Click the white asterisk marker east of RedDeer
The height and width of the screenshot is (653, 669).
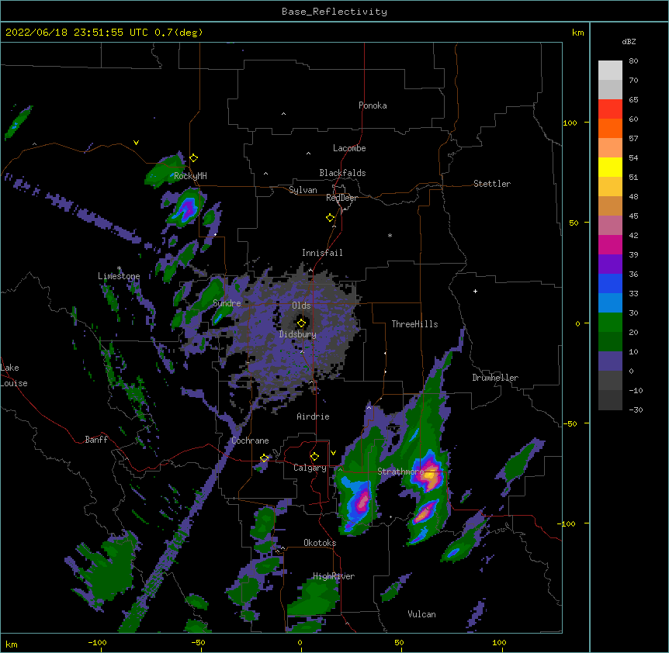coord(390,236)
